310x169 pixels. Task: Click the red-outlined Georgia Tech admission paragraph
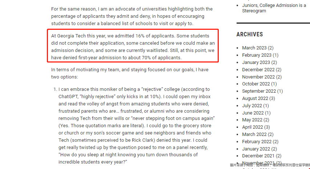(x=133, y=47)
